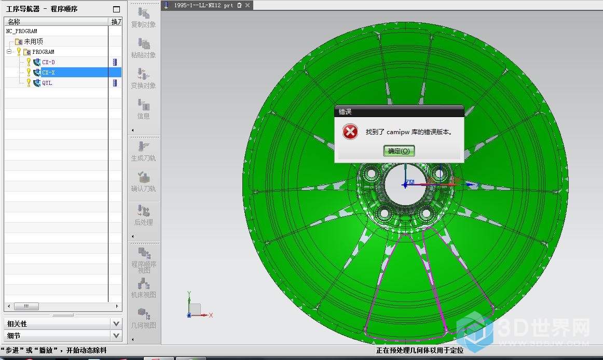
Task: Click the operation icon of CX-X
Action: point(37,73)
